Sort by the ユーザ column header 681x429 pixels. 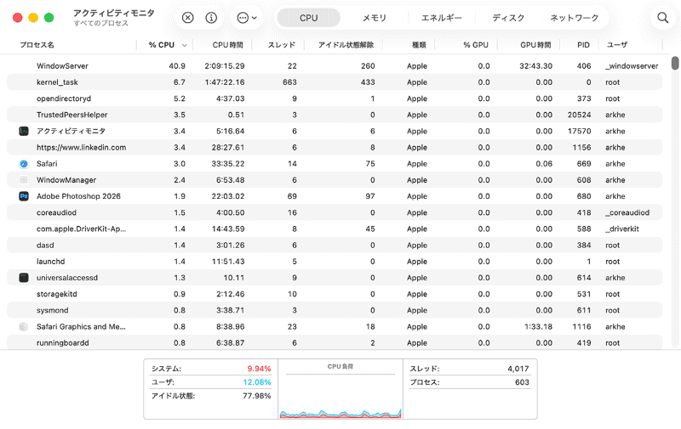pyautogui.click(x=616, y=45)
